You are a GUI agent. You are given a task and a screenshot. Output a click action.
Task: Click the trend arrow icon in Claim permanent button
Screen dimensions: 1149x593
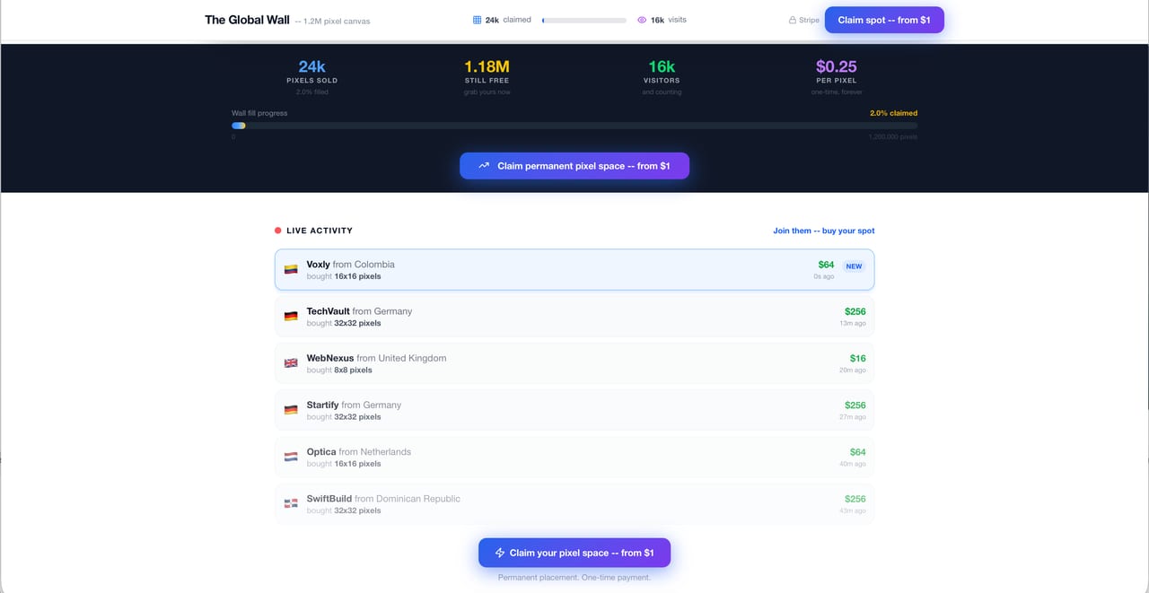coord(484,166)
